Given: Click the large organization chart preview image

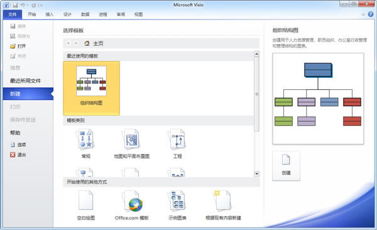Looking at the screenshot, I should [318, 99].
